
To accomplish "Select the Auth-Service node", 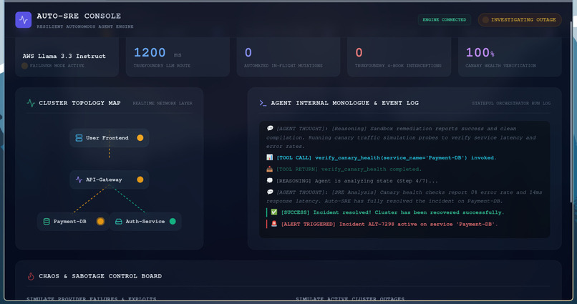I will [145, 221].
